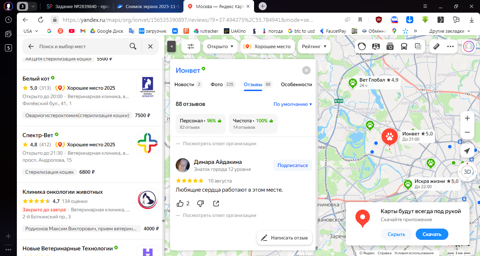Open the 'rutracker' bookmark
Screen dimensions: 480x256
tap(206, 31)
